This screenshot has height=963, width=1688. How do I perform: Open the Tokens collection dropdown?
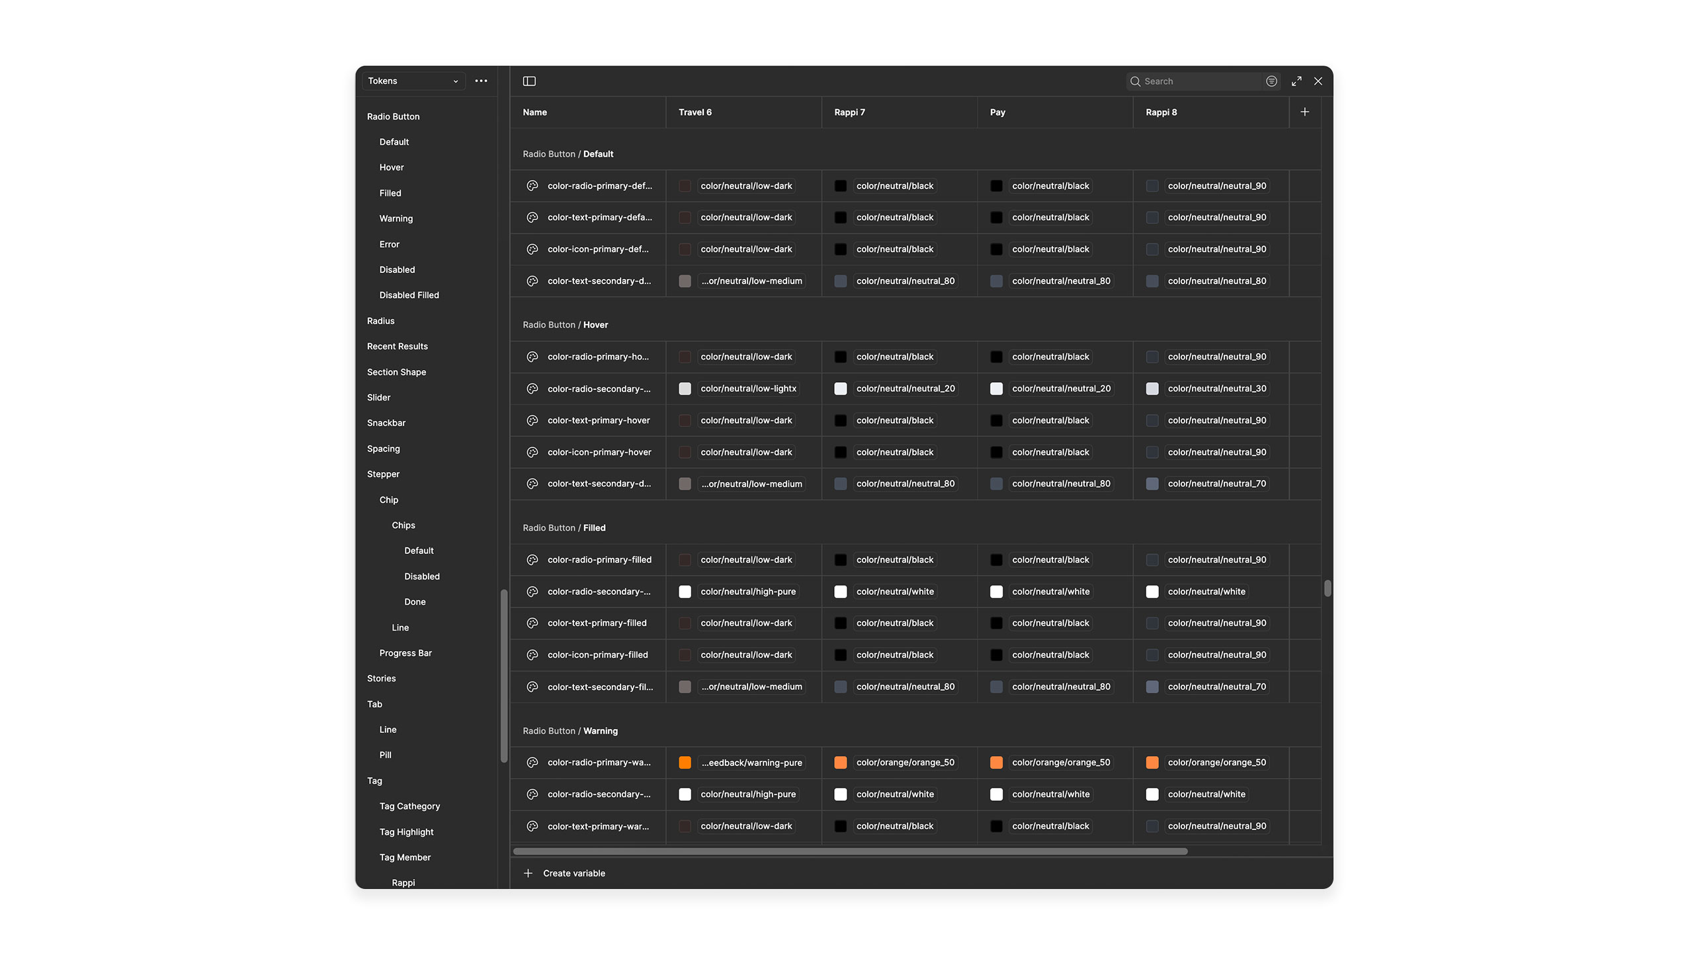pyautogui.click(x=413, y=81)
